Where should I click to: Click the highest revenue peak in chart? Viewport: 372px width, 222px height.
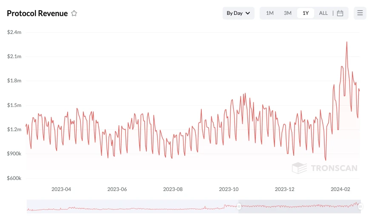[x=347, y=42]
